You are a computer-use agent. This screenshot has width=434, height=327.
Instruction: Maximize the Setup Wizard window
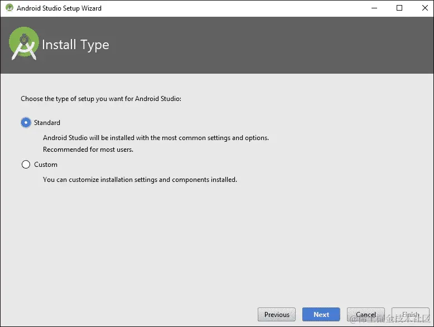click(x=399, y=8)
